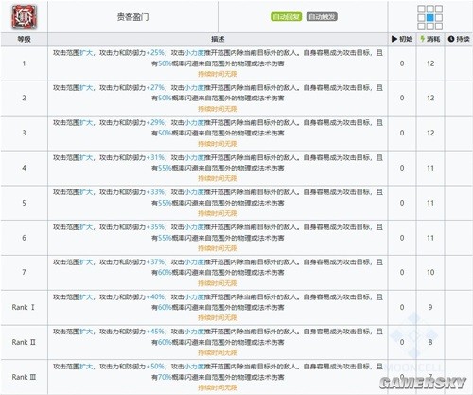Click the orange 持续时间无限 text in Rank II row
Screen dimensions: 473x395
tap(218, 352)
